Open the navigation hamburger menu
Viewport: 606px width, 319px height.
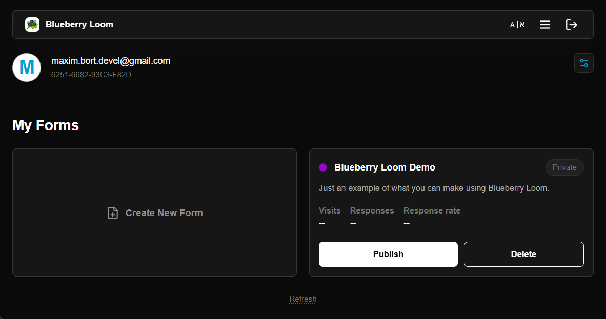545,24
